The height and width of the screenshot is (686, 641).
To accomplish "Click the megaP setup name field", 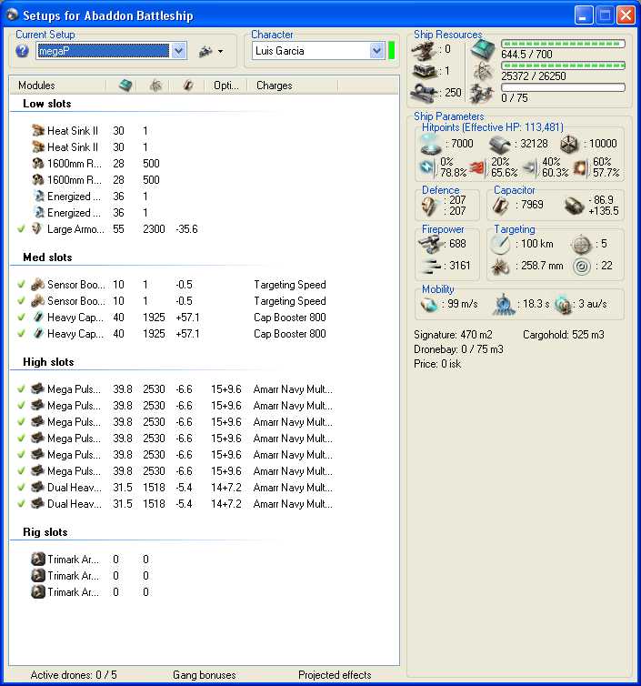I will tap(103, 51).
